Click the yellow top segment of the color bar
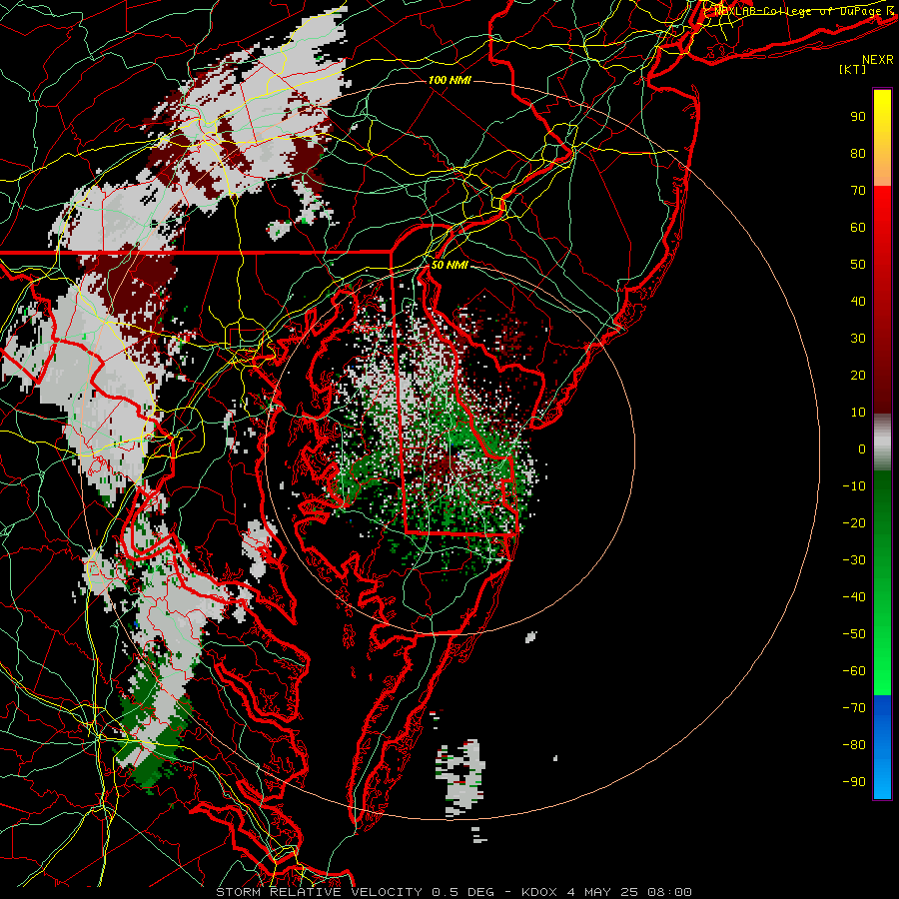The height and width of the screenshot is (899, 899). coord(882,138)
